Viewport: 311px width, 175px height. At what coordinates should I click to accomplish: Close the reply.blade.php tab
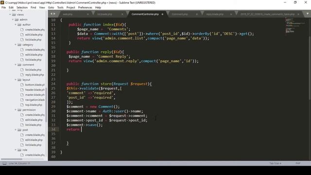pyautogui.click(x=231, y=14)
